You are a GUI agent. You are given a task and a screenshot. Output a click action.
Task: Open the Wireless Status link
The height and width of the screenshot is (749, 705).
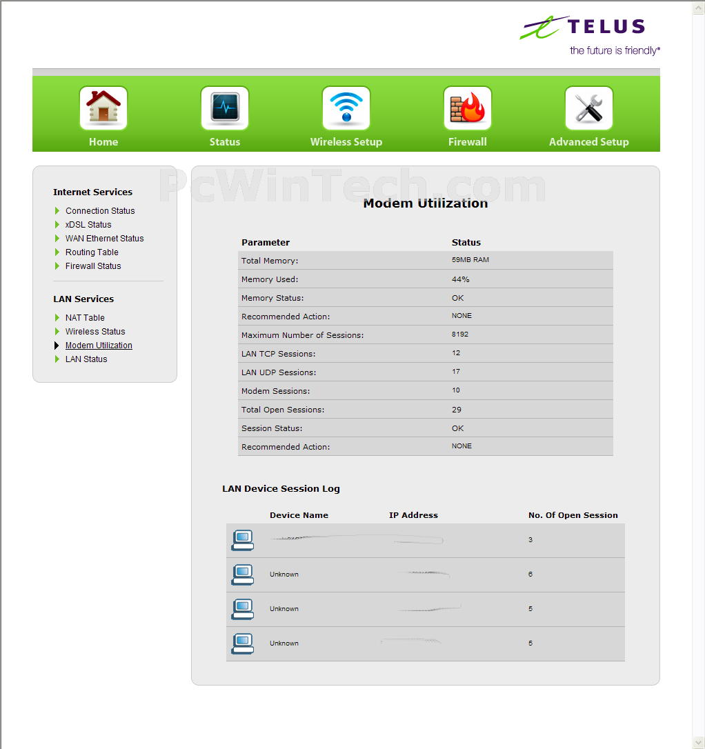pyautogui.click(x=95, y=332)
